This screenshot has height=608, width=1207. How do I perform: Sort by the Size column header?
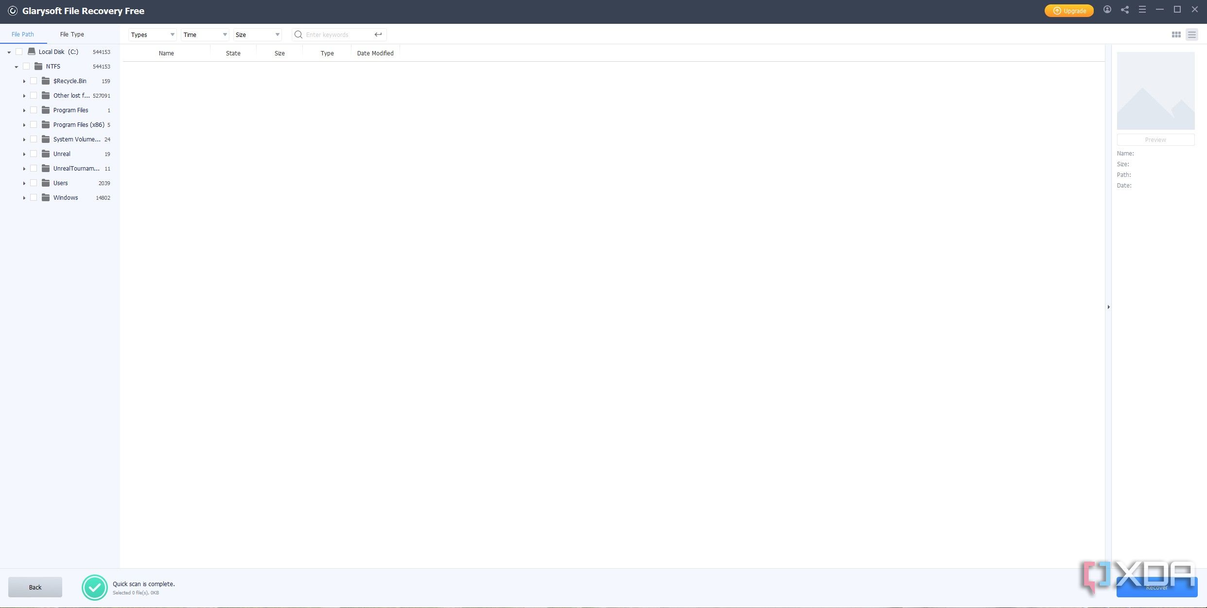[280, 53]
